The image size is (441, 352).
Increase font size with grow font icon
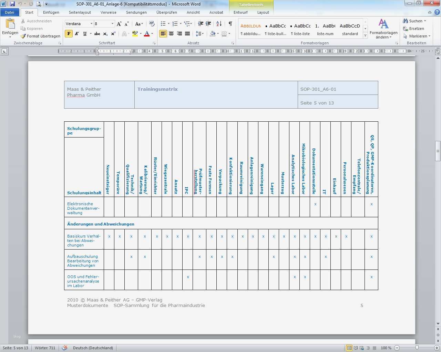tap(119, 24)
